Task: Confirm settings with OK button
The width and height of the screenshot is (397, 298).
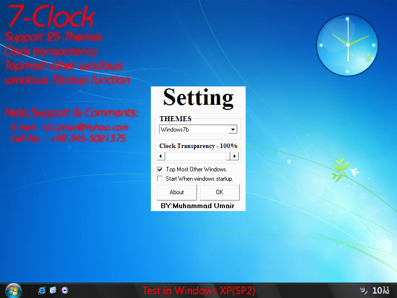Action: click(219, 192)
